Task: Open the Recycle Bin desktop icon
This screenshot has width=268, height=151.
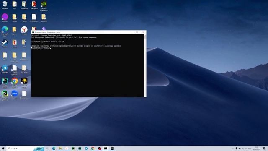Action: pos(5,5)
